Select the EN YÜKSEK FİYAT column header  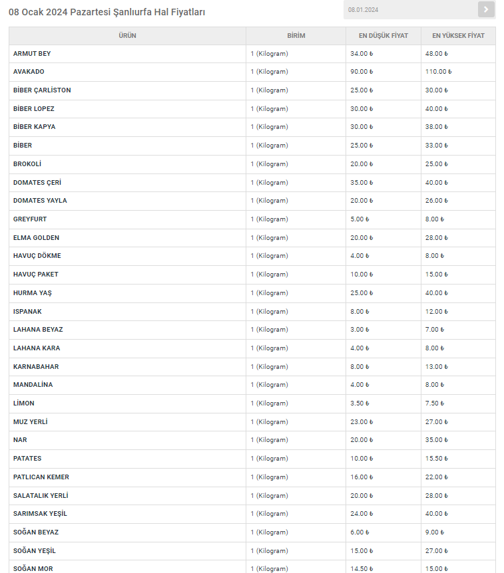point(458,35)
